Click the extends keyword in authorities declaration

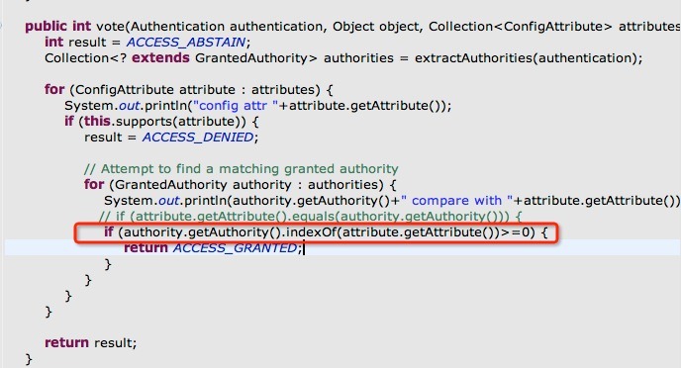[160, 58]
